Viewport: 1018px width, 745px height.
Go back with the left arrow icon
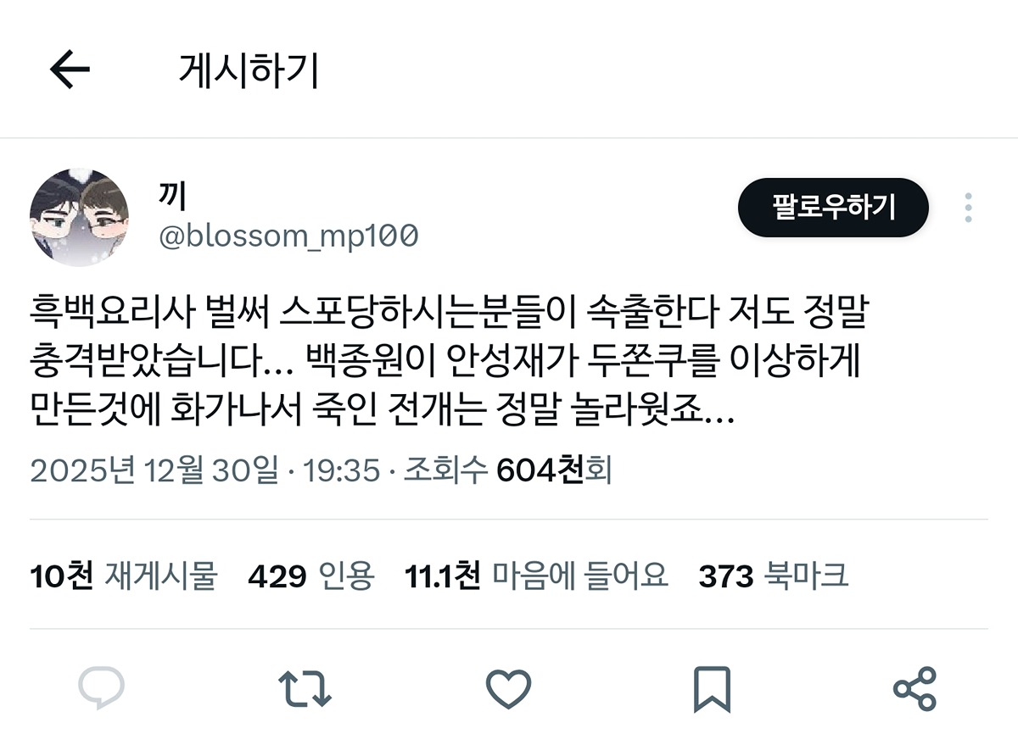pyautogui.click(x=70, y=70)
